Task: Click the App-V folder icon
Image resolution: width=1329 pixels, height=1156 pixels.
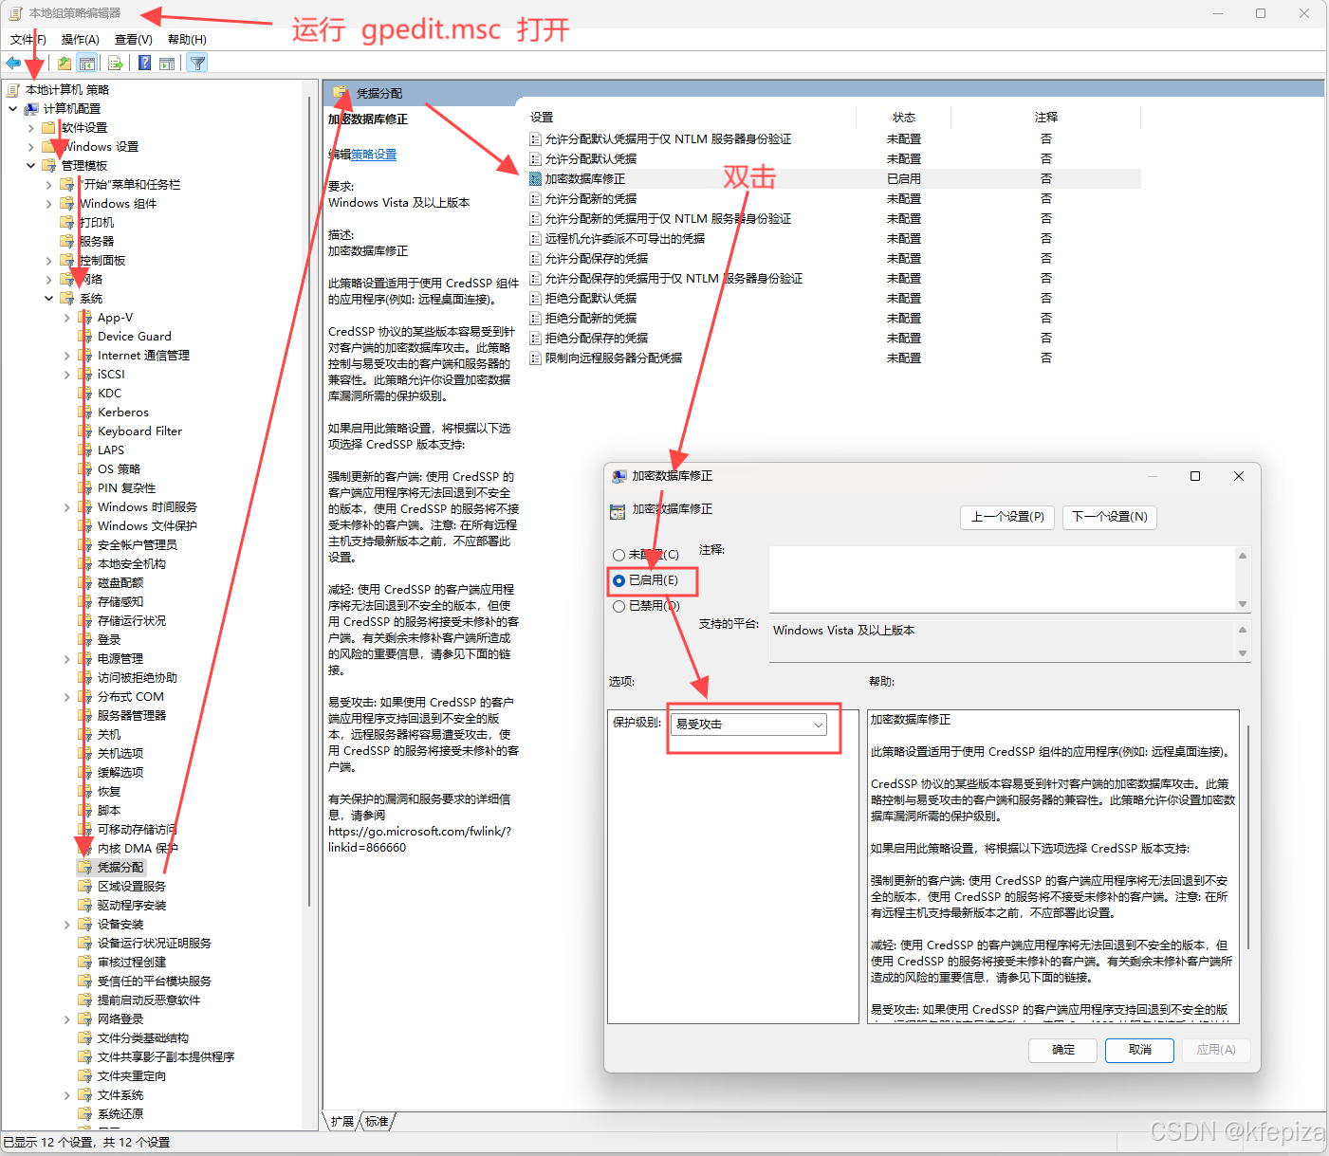Action: (x=85, y=318)
